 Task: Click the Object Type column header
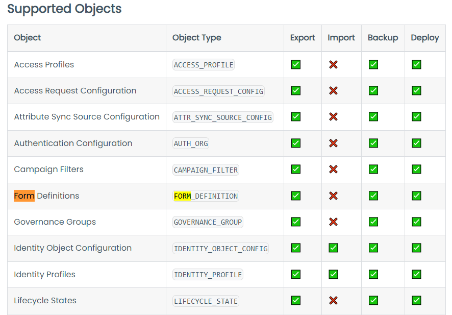(197, 38)
